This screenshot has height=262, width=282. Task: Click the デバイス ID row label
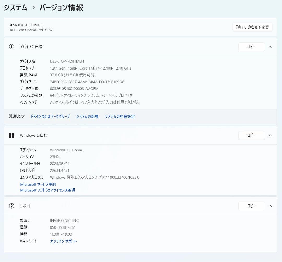tap(28, 82)
